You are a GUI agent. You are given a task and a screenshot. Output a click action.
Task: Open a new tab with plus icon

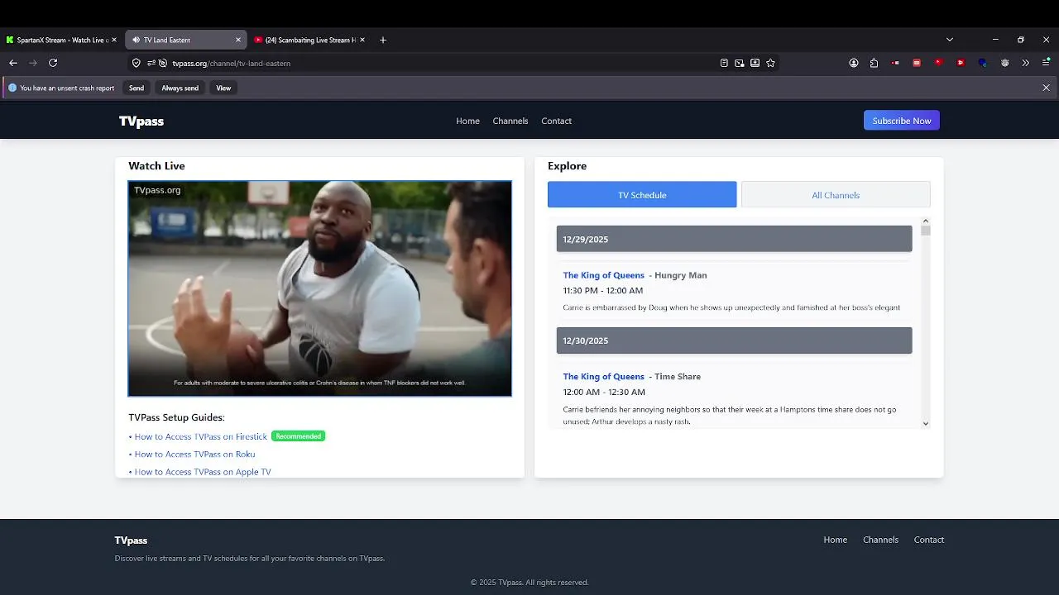coord(383,40)
